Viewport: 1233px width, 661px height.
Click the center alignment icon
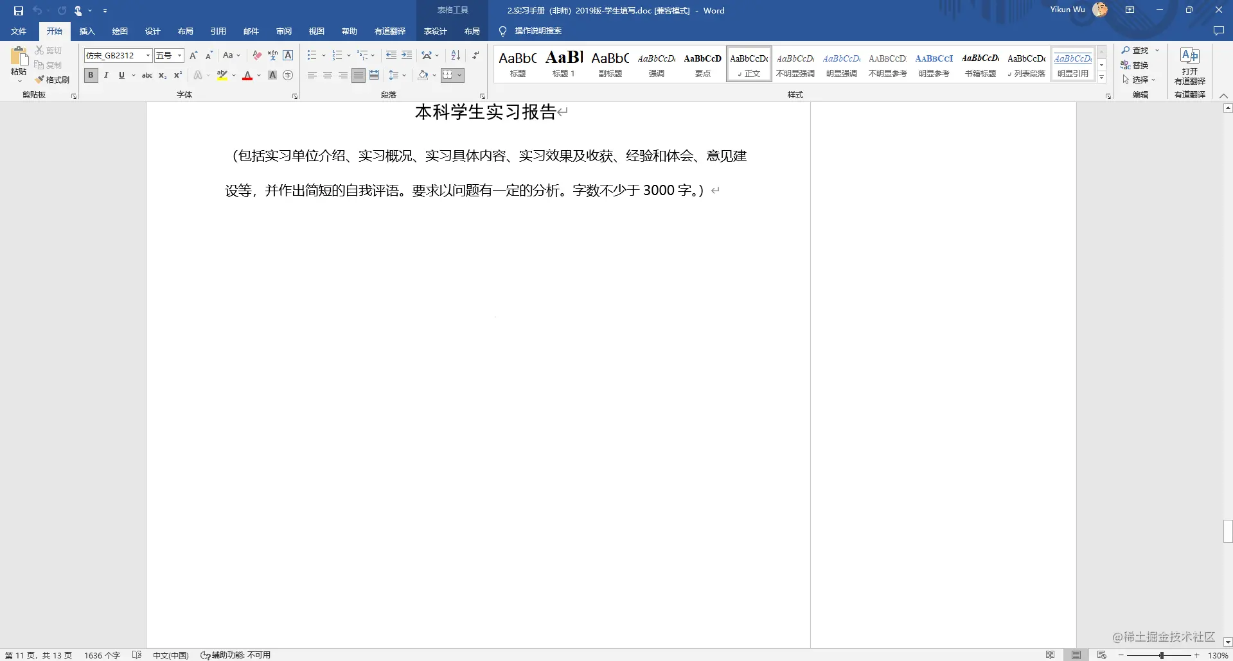[328, 75]
